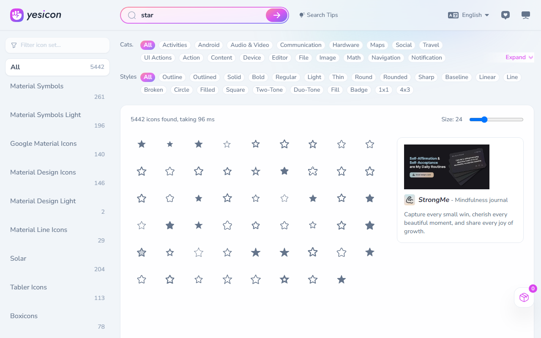Open the floating package cart icon
Image resolution: width=541 pixels, height=338 pixels.
(524, 297)
